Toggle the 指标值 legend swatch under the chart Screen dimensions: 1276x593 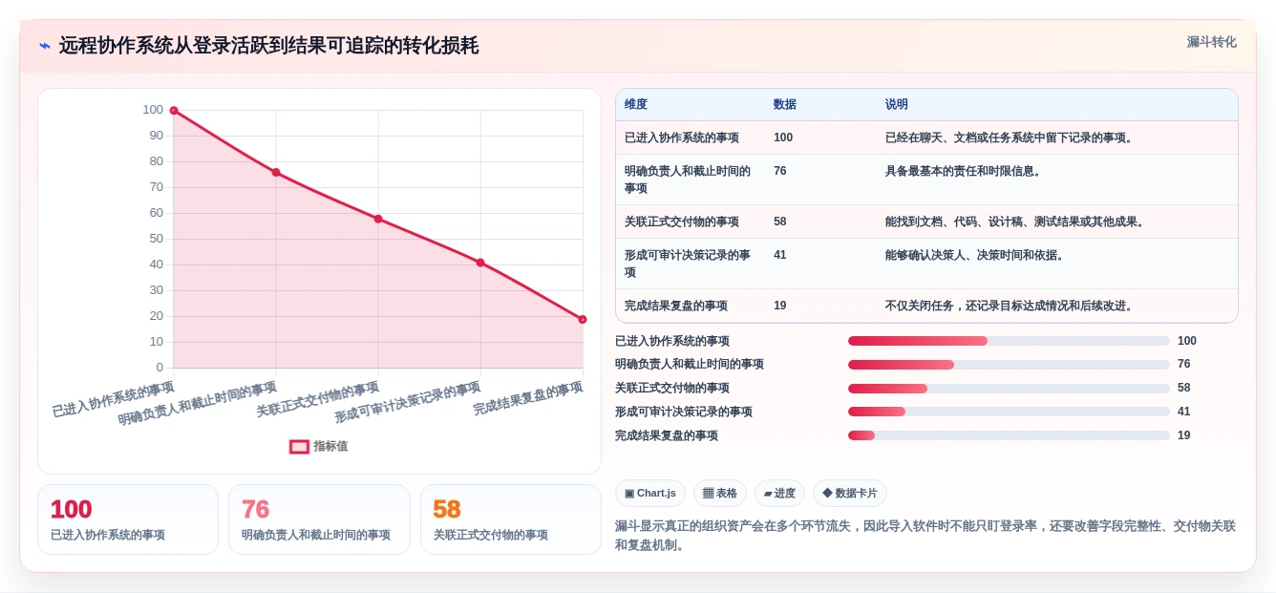pos(299,446)
